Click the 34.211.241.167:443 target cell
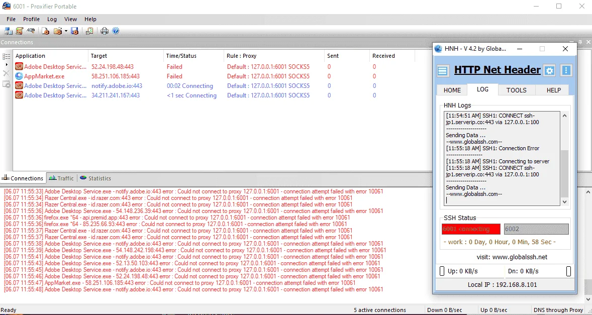Screen dimensions: 592x315 116,95
